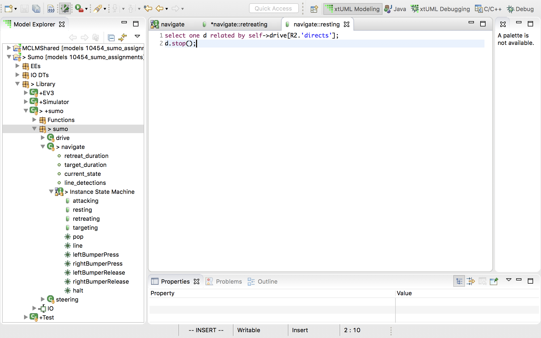Click into the Quick Access field
The height and width of the screenshot is (338, 541).
pyautogui.click(x=274, y=8)
